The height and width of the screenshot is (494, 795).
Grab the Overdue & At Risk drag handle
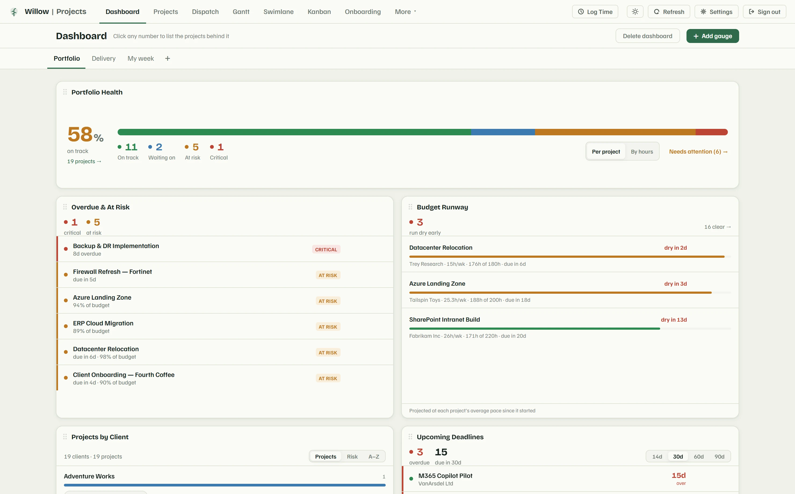pos(65,207)
